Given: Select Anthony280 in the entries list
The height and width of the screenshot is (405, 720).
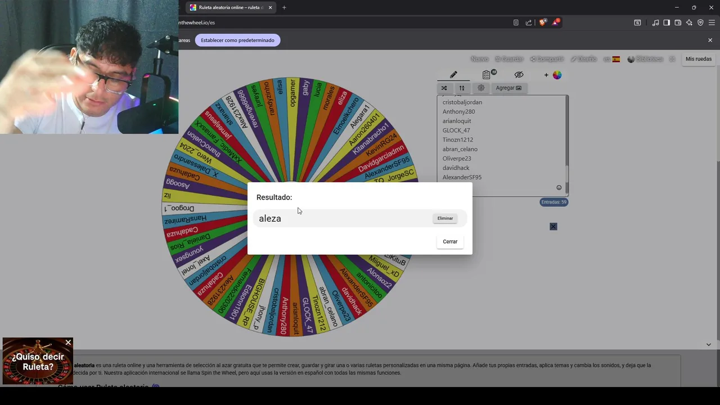Looking at the screenshot, I should 458,111.
